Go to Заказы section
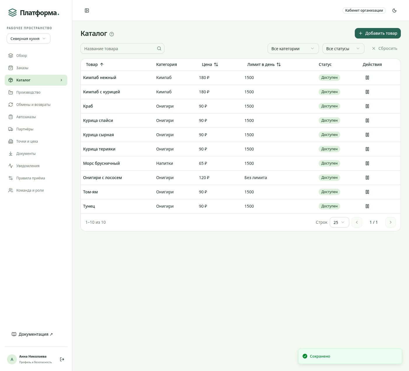This screenshot has width=409, height=371. [36, 68]
